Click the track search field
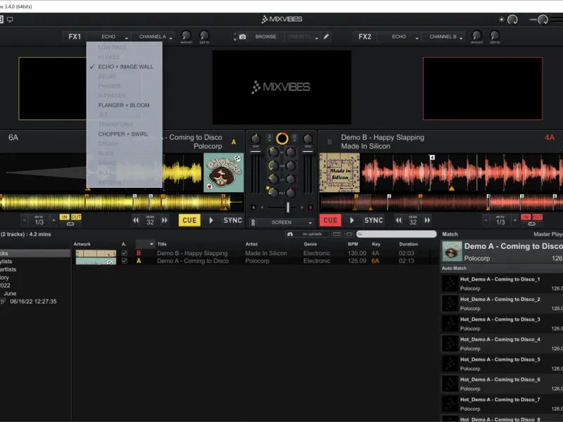Screen dimensions: 563x422 point(396,234)
